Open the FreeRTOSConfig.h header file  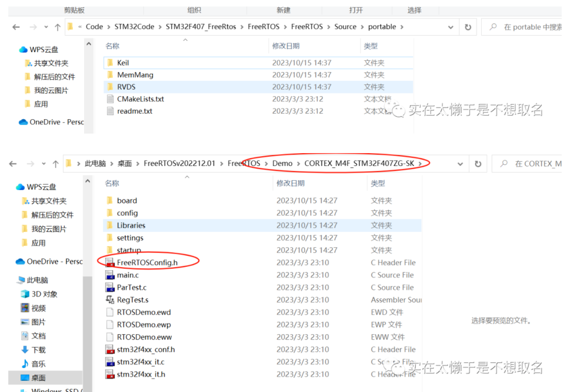click(x=147, y=262)
